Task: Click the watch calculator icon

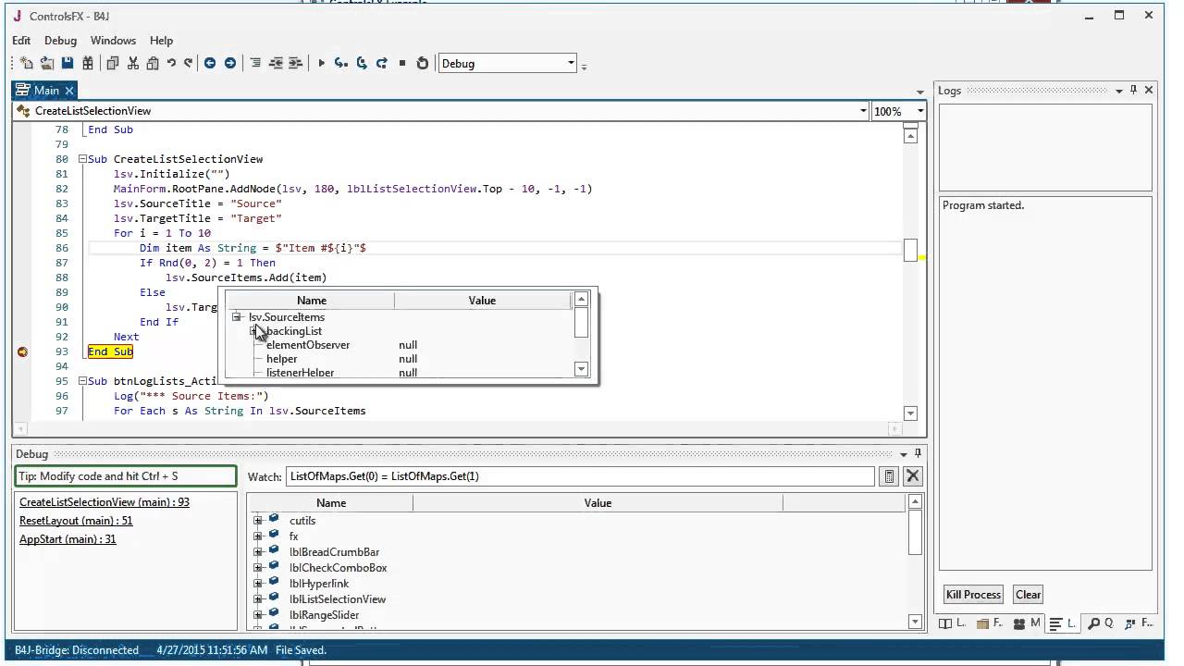Action: pos(889,476)
